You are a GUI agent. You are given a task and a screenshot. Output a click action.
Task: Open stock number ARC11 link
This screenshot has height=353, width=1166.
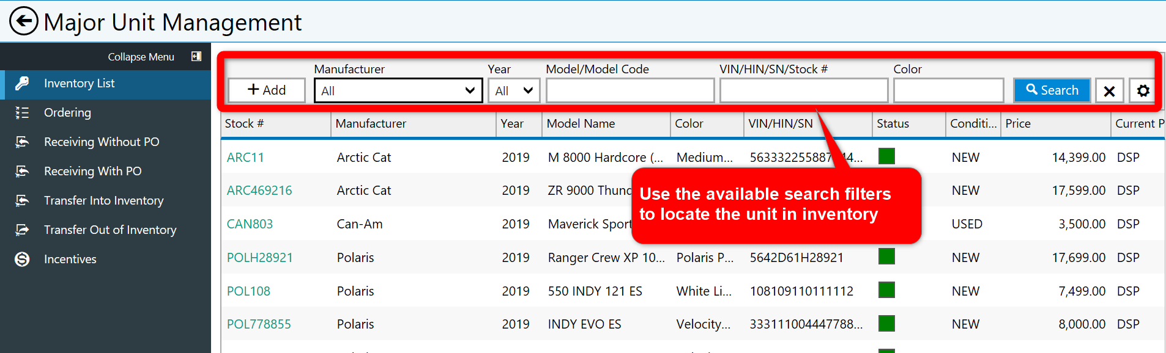245,158
